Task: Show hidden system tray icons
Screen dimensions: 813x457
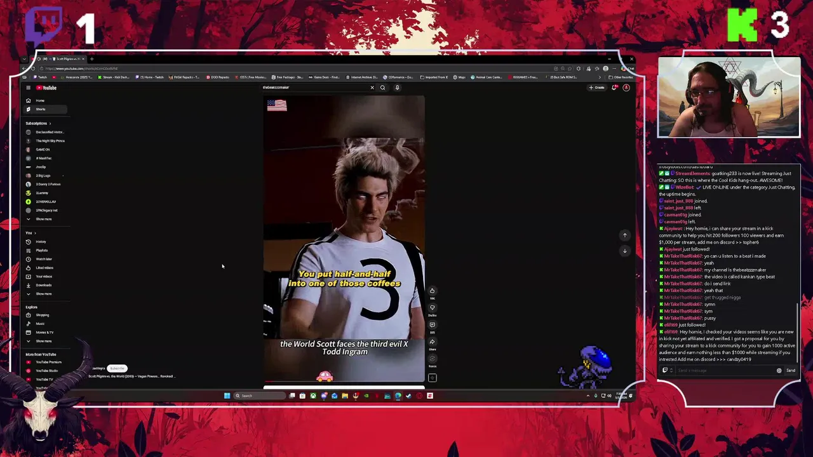Action: (588, 395)
